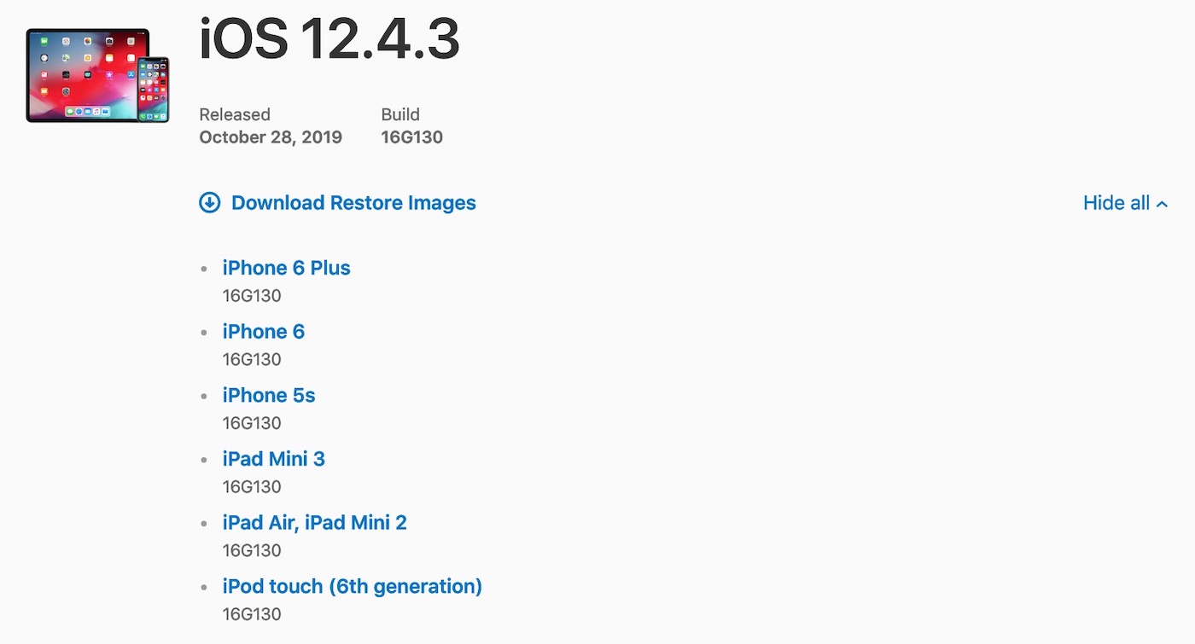The height and width of the screenshot is (644, 1195).
Task: Click the iOS 12.4.3 heading
Action: [329, 38]
